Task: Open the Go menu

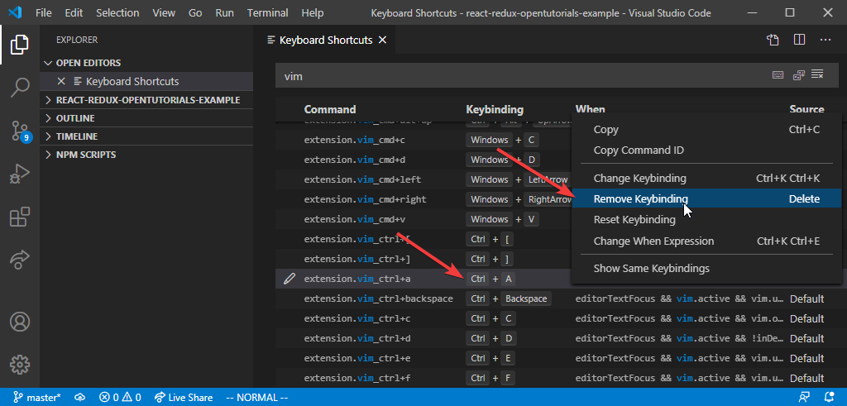Action: coord(195,12)
